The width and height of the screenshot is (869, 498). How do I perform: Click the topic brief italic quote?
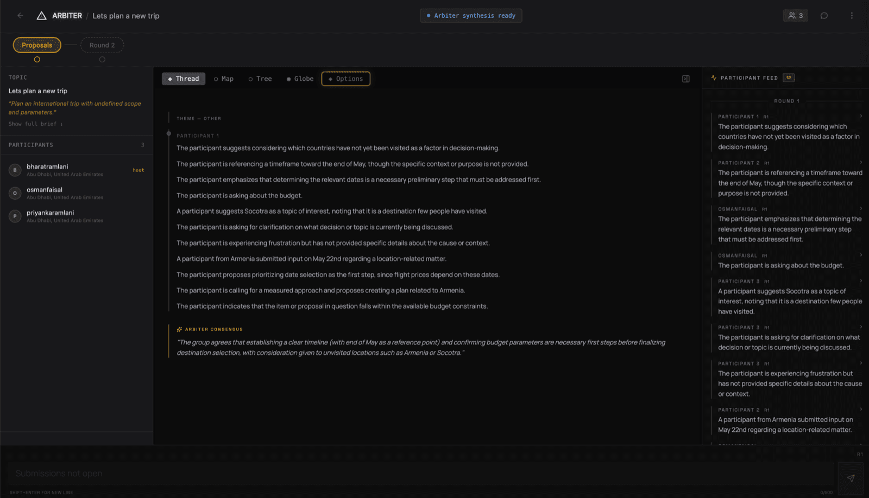[x=75, y=108]
